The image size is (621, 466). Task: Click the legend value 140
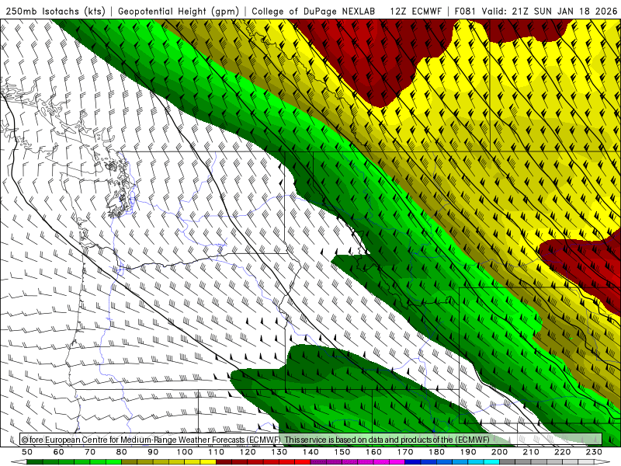[x=310, y=452]
